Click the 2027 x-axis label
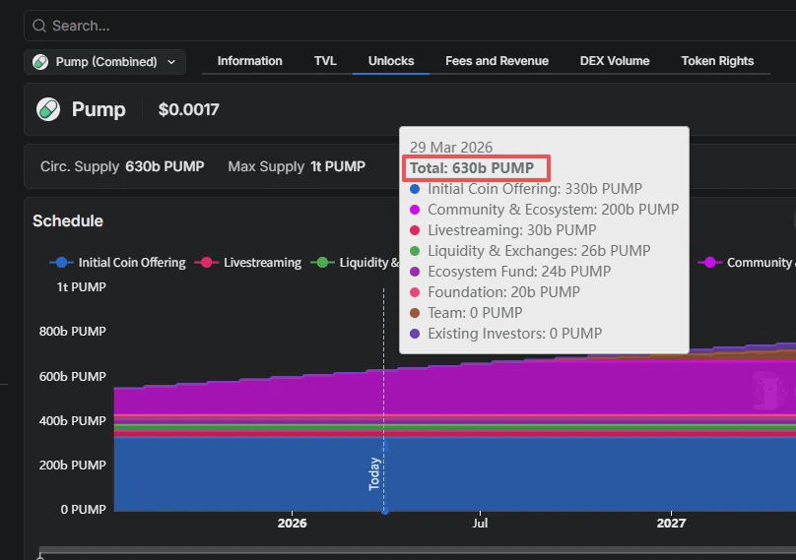Viewport: 796px width, 560px height. 671,523
